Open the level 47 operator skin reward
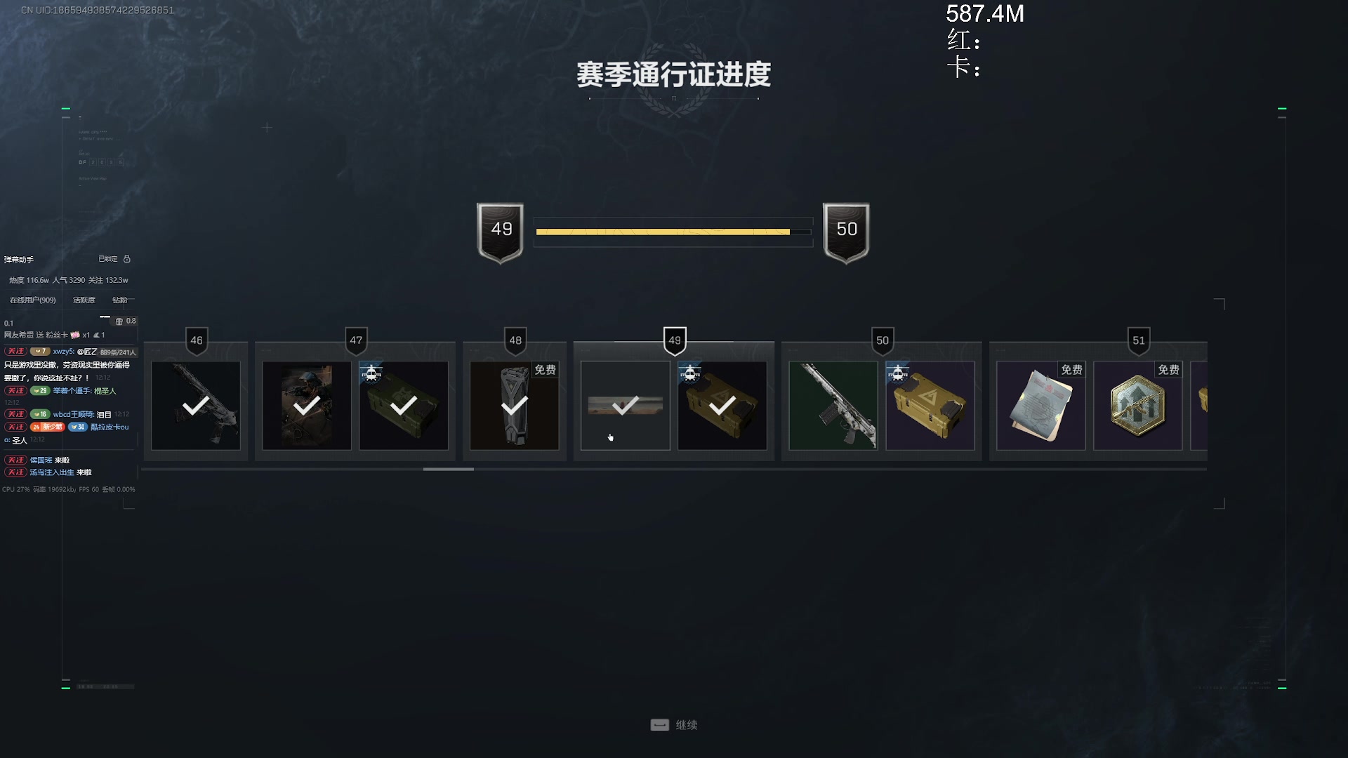The height and width of the screenshot is (758, 1348). coord(307,406)
